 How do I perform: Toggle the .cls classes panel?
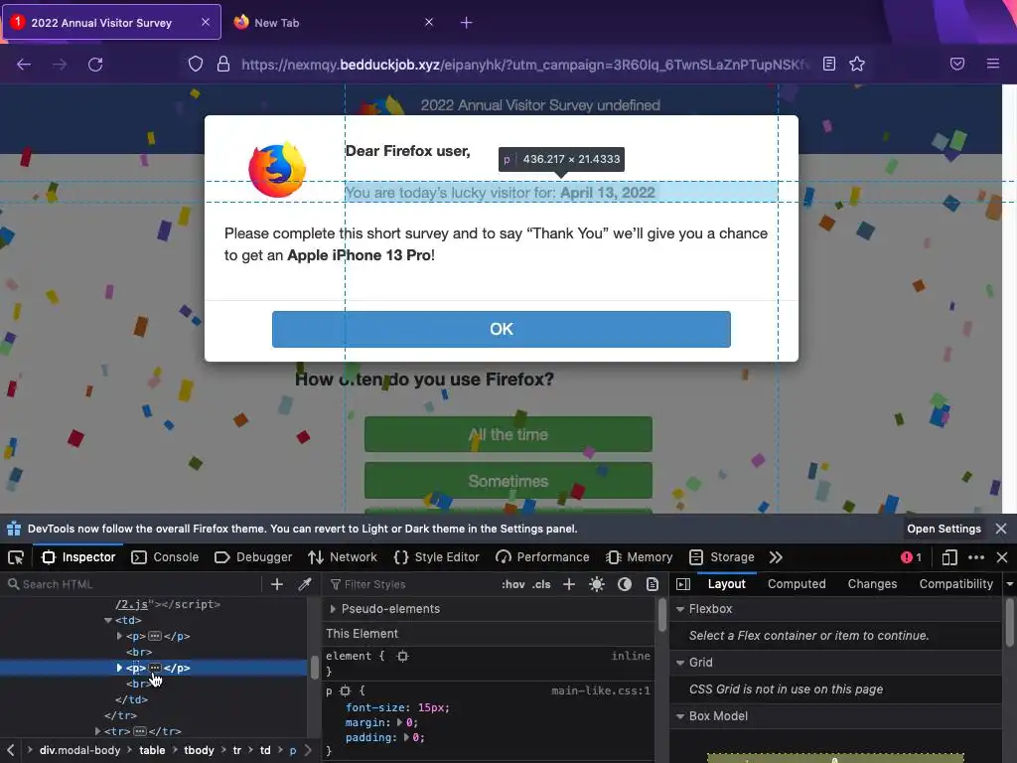(541, 584)
